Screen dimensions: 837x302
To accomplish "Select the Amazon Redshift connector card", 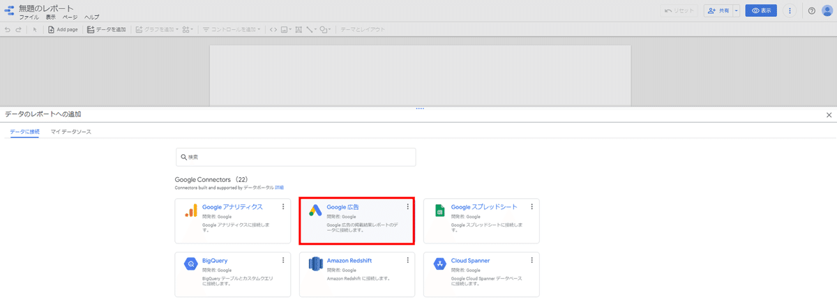I will (357, 274).
